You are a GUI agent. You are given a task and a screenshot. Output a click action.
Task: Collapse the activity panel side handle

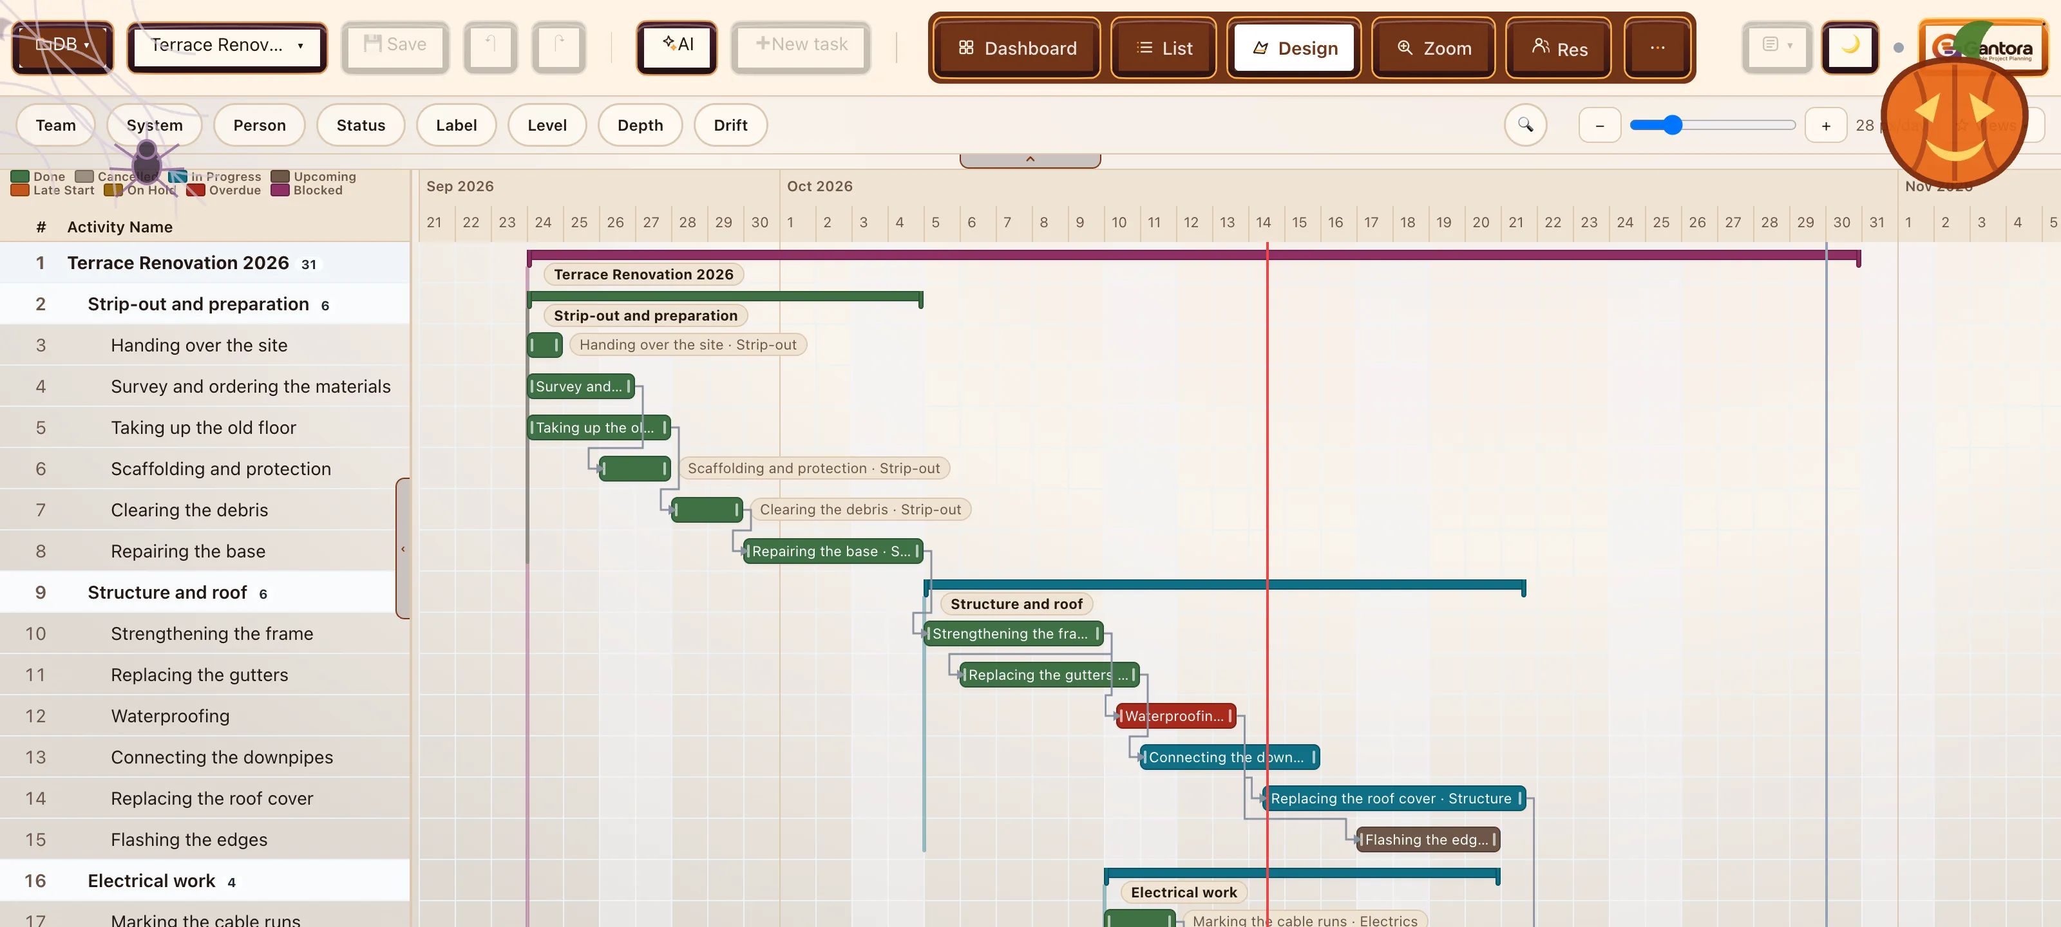pos(403,548)
